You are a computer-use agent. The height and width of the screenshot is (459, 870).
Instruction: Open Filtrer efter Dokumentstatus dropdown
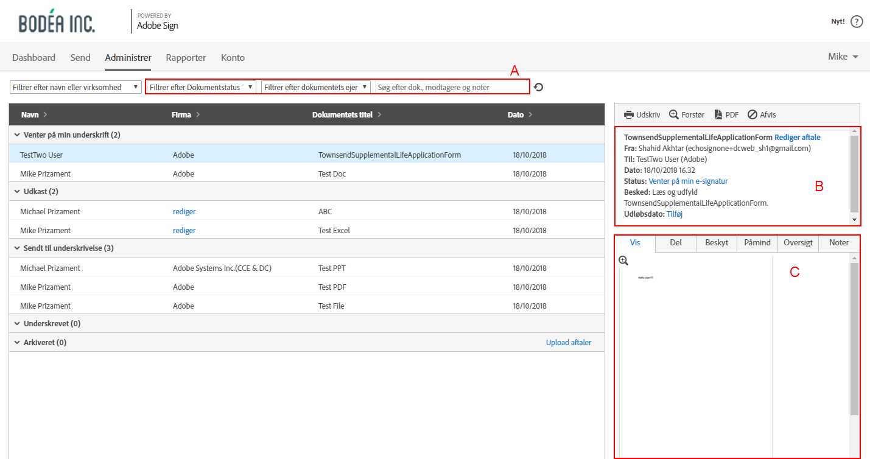(x=201, y=87)
